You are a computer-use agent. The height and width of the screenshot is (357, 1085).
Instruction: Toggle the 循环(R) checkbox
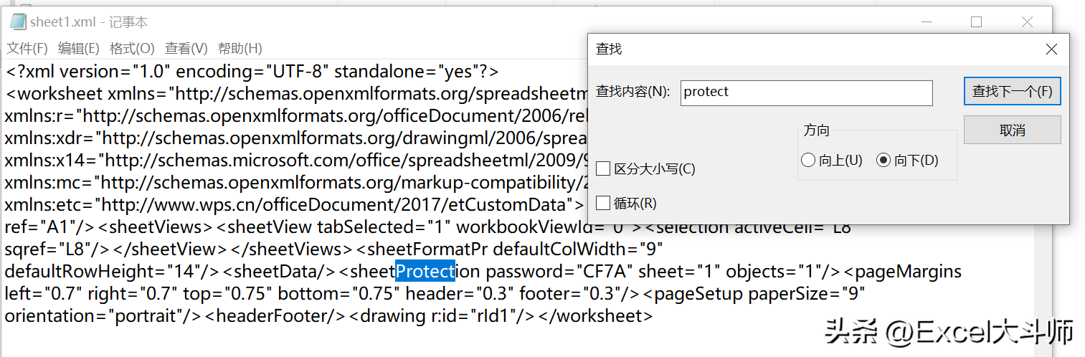pos(603,204)
